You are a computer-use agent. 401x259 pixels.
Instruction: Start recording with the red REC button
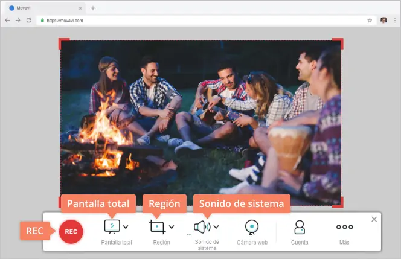[x=71, y=231]
